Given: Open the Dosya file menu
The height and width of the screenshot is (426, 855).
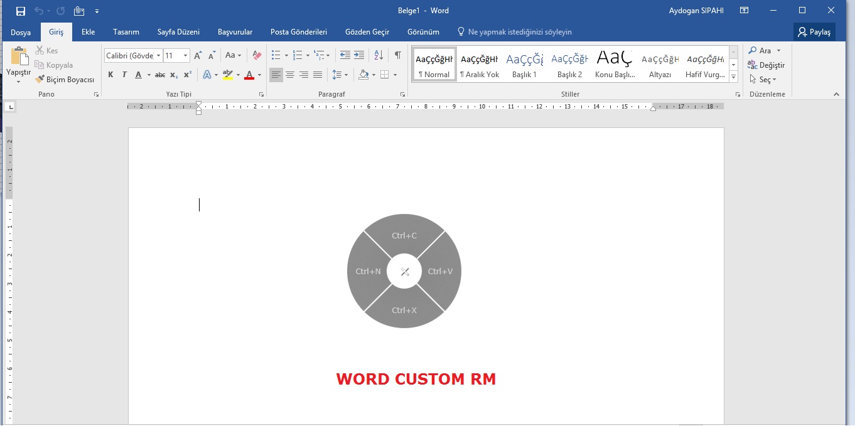Looking at the screenshot, I should click(21, 32).
